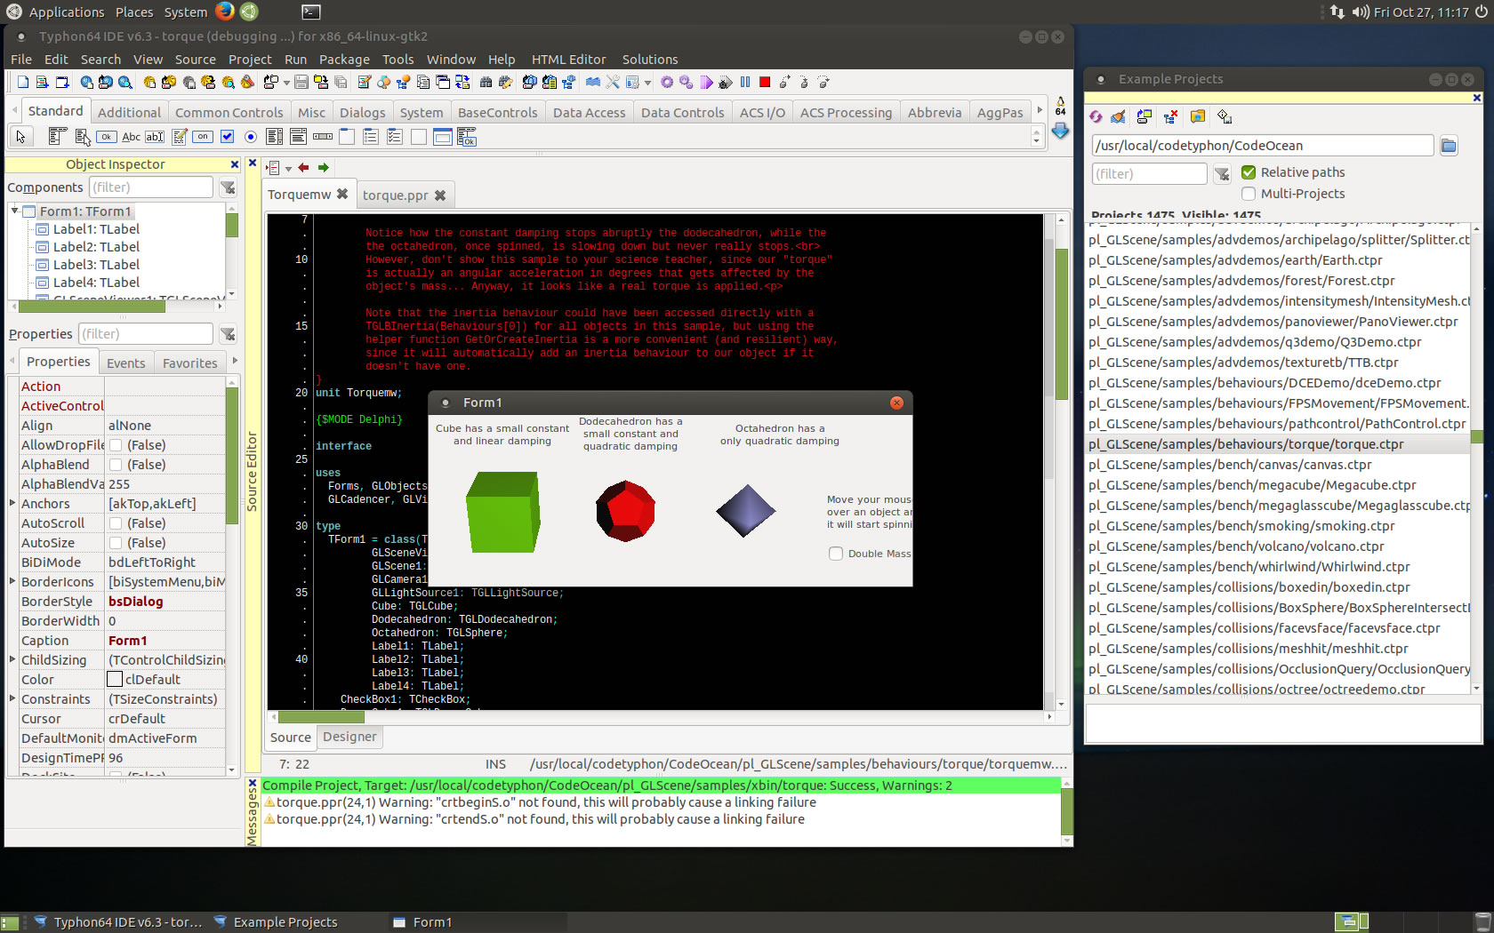Click the green forward arrow in source editor

324,167
